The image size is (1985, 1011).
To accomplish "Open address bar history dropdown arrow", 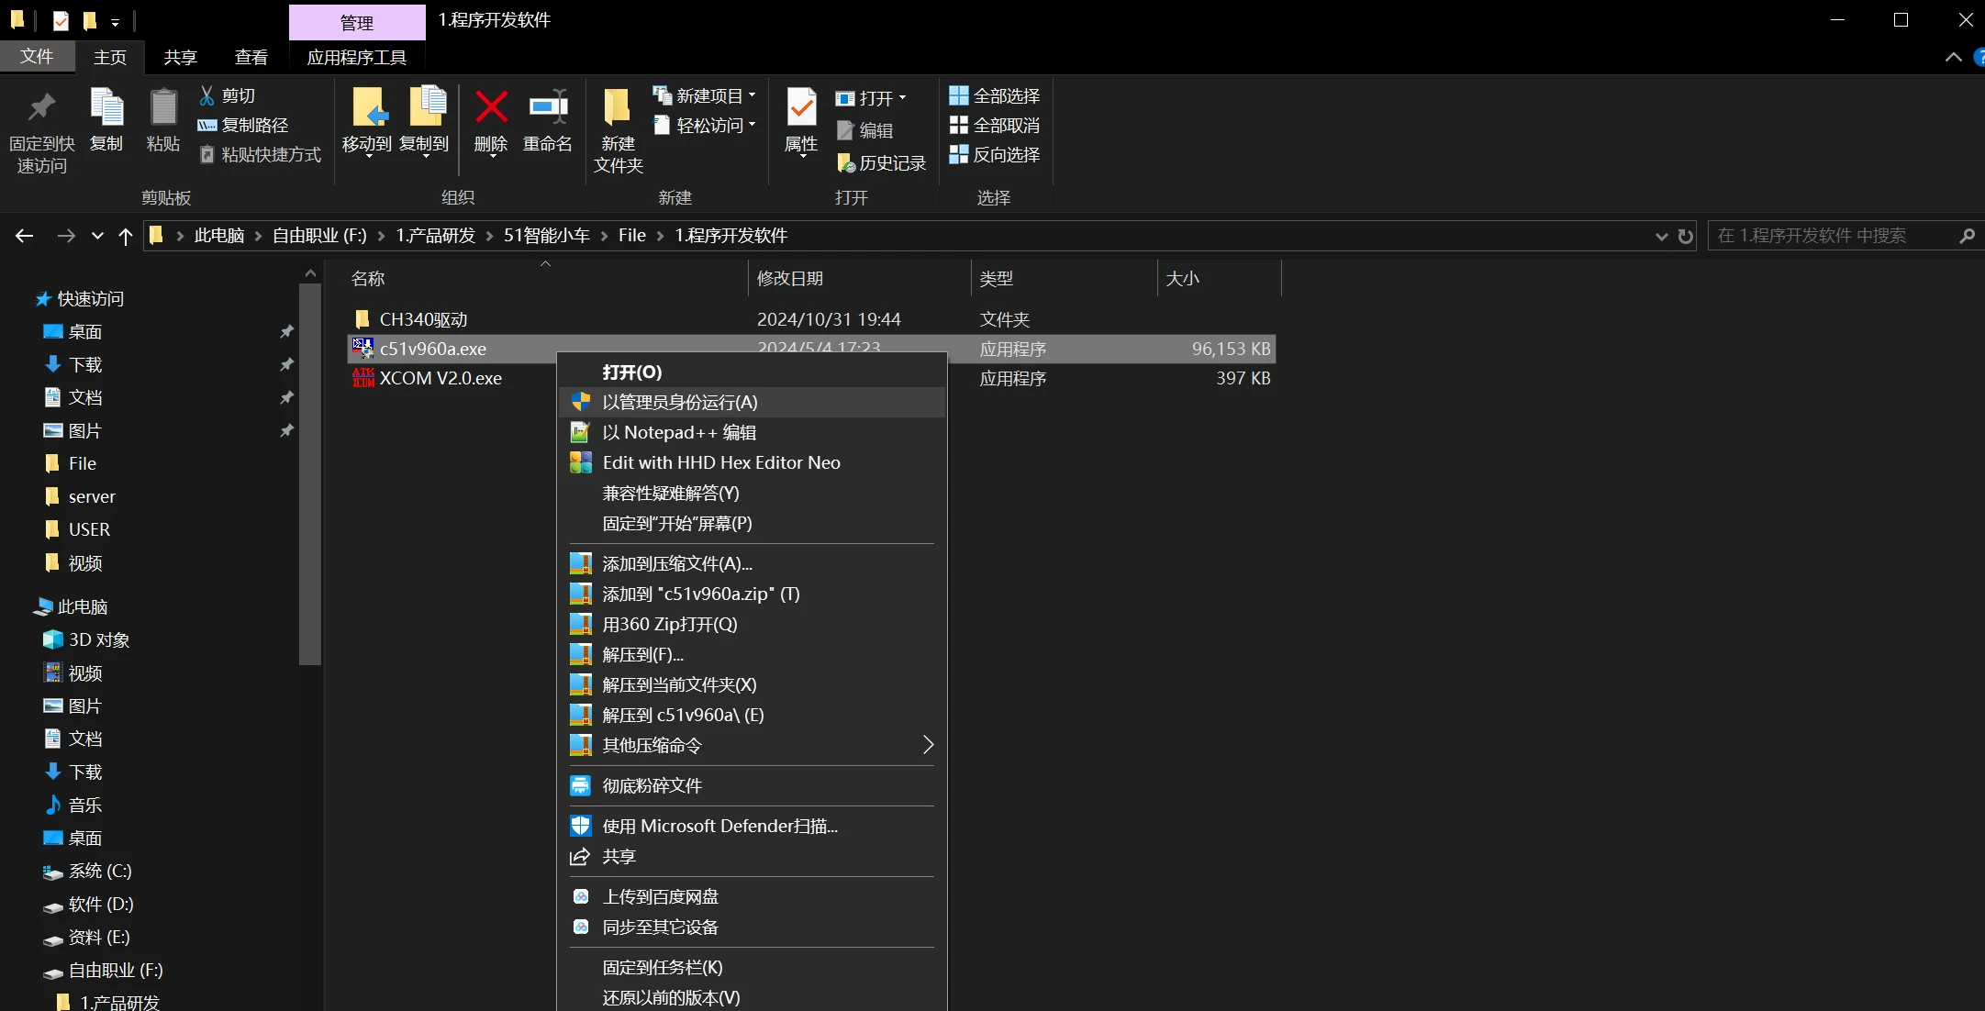I will coord(1661,236).
